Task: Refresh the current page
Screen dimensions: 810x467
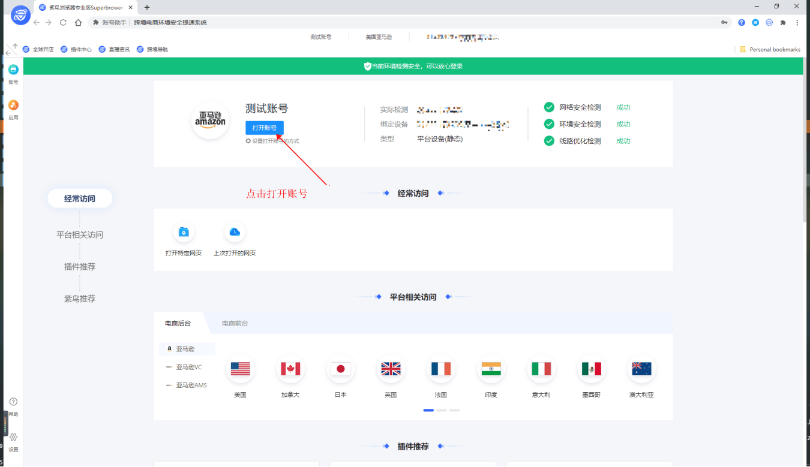Action: (x=62, y=22)
